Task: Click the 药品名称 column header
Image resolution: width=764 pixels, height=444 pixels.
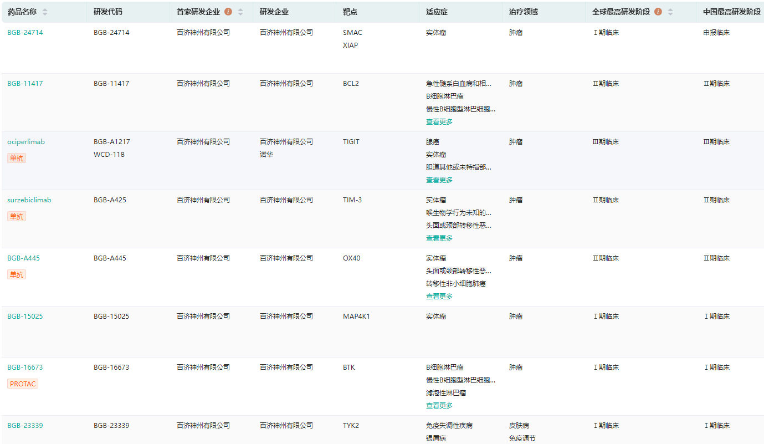Action: click(22, 12)
